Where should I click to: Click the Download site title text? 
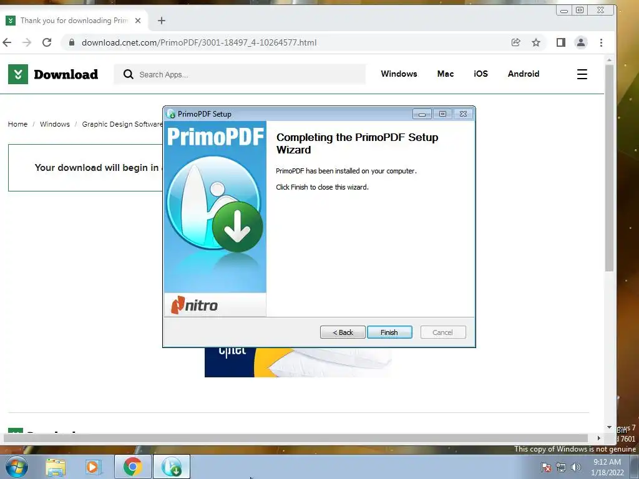66,75
